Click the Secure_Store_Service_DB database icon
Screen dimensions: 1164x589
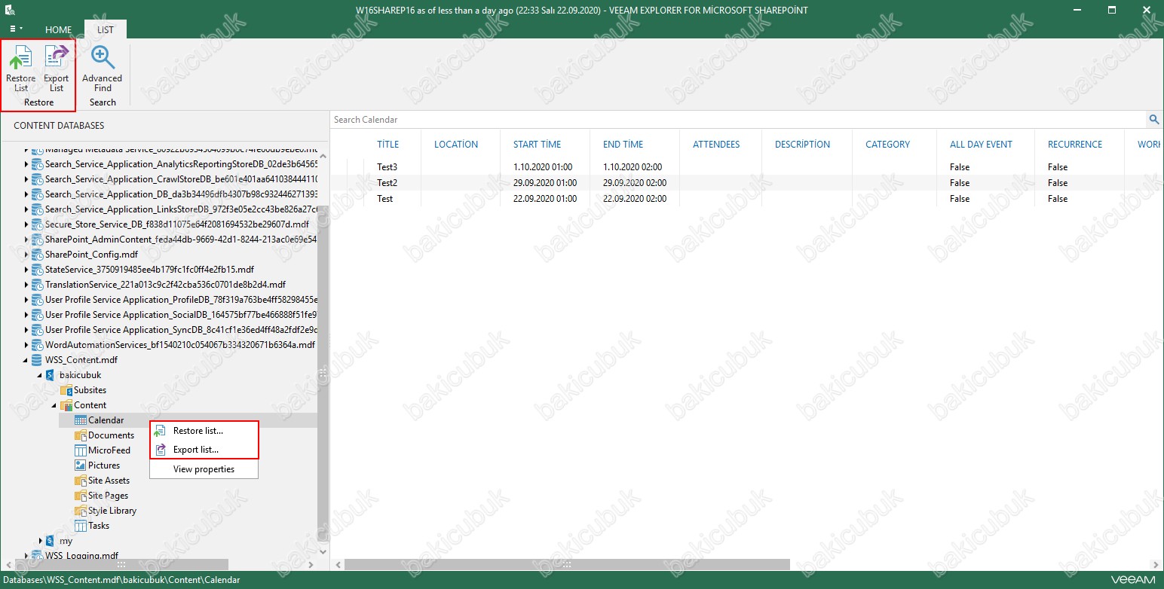37,224
